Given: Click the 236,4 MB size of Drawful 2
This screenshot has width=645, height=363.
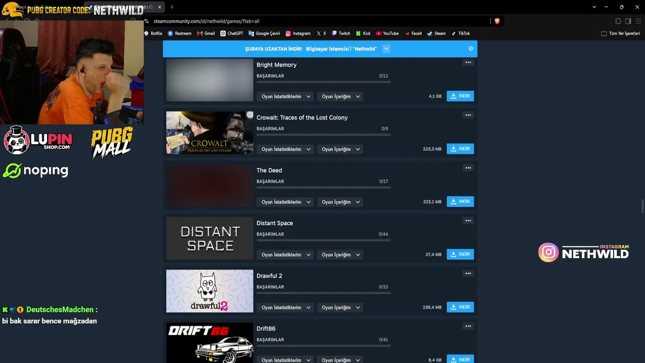Looking at the screenshot, I should [x=432, y=308].
